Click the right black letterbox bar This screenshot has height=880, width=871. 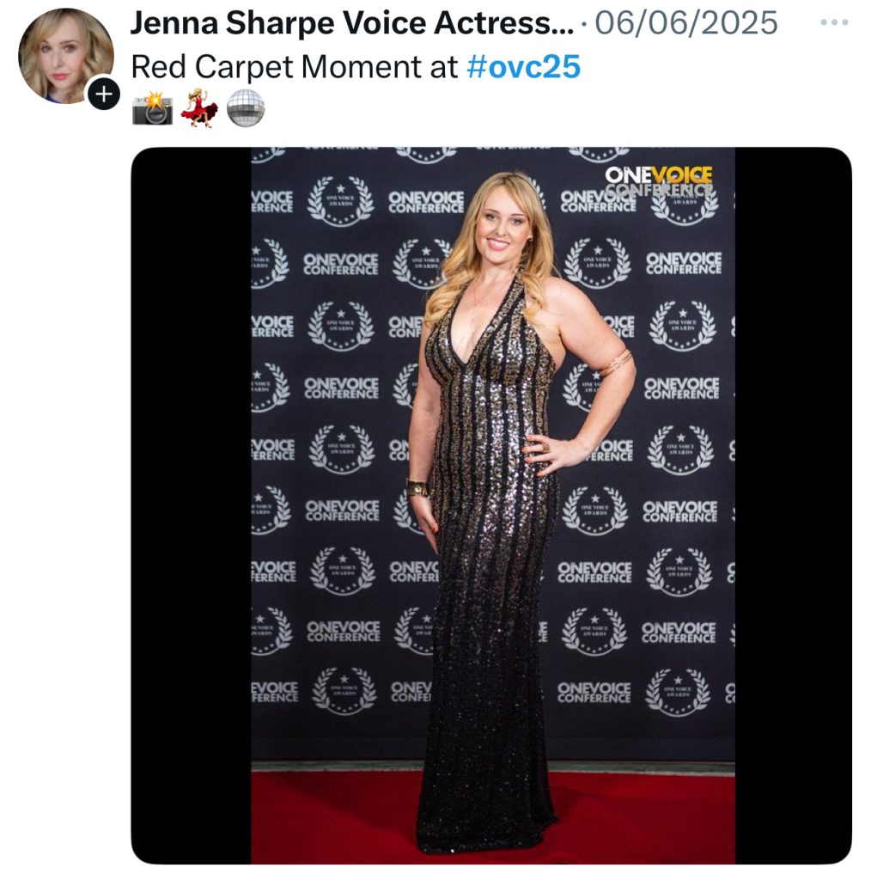pyautogui.click(x=794, y=505)
